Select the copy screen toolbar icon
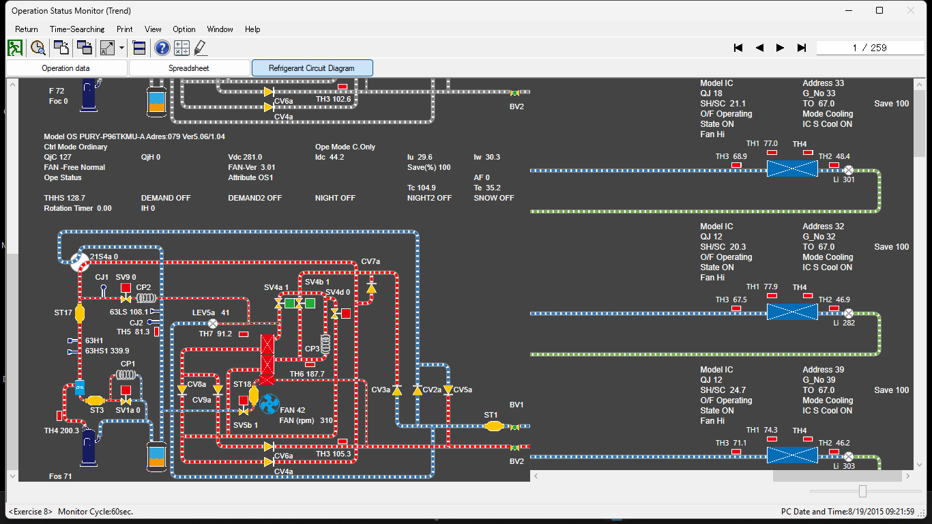 61,48
